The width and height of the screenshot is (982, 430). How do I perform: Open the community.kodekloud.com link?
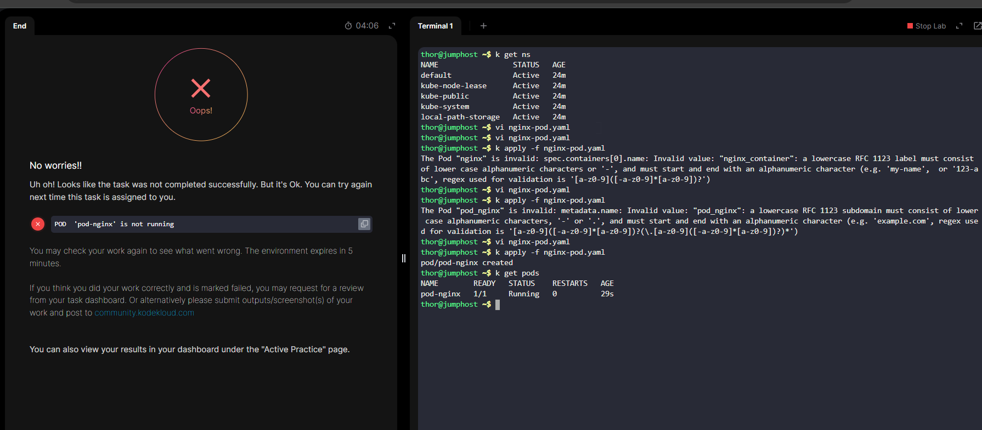pos(144,313)
